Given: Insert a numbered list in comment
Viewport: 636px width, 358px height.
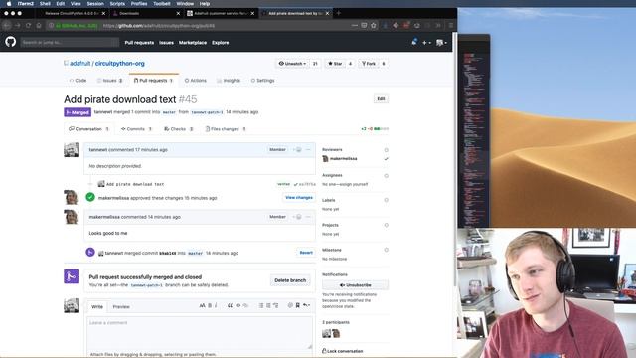Looking at the screenshot, I should point(268,305).
